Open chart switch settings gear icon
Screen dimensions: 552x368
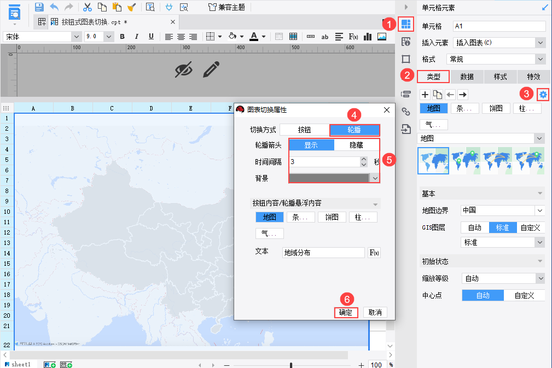point(543,94)
